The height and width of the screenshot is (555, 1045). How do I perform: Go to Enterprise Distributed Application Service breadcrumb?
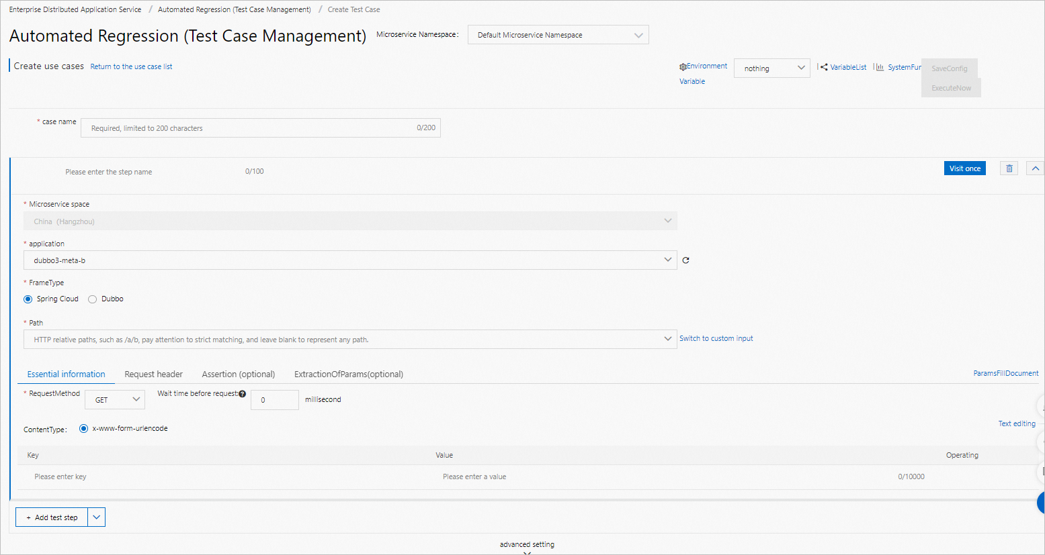75,9
